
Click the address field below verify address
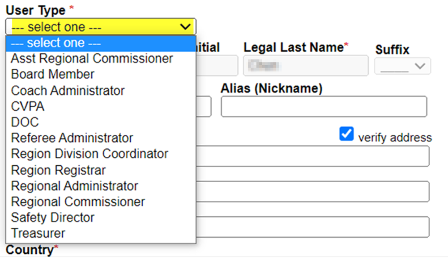coord(312,156)
